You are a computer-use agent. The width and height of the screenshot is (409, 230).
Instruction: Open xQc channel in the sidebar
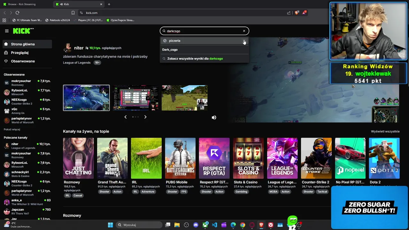[x=27, y=111]
